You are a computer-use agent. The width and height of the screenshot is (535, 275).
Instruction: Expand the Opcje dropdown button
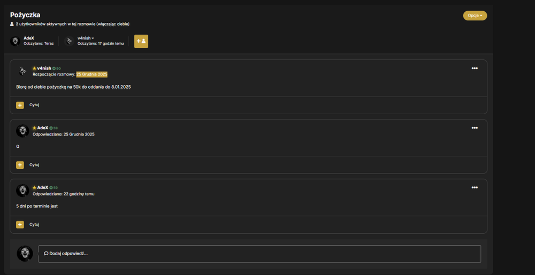pyautogui.click(x=475, y=15)
